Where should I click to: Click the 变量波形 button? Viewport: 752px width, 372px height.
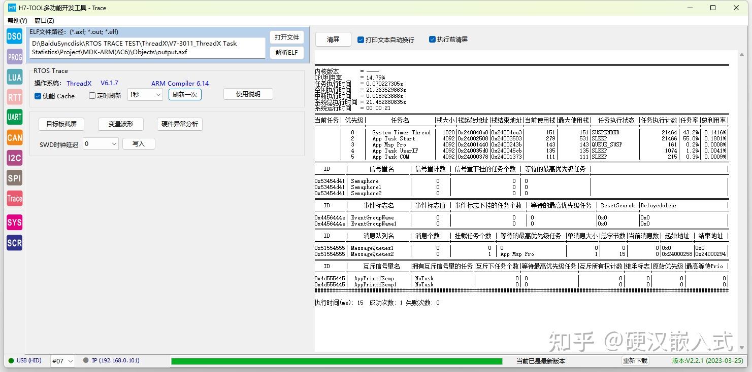[121, 124]
